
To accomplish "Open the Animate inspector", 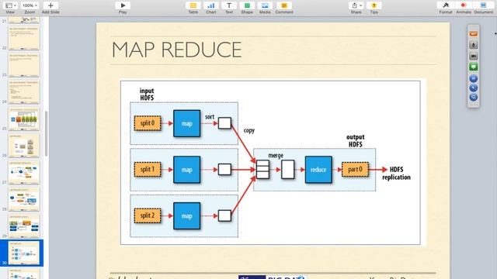I will pos(464,5).
